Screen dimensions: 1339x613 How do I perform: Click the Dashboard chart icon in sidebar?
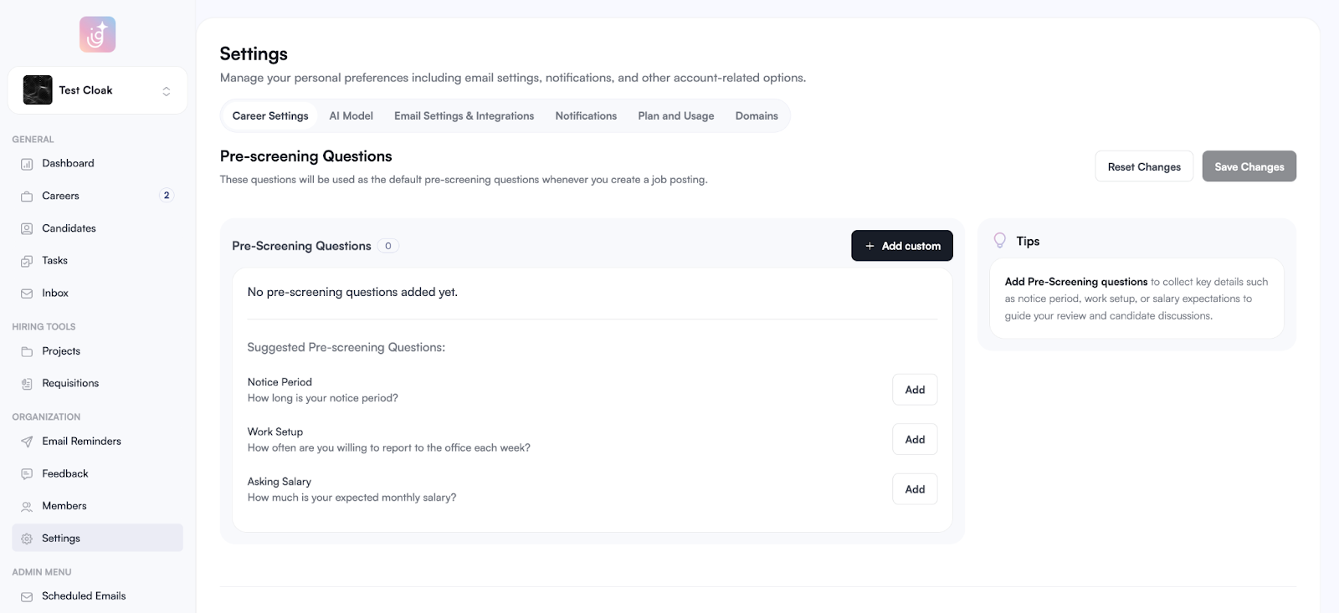pyautogui.click(x=27, y=164)
